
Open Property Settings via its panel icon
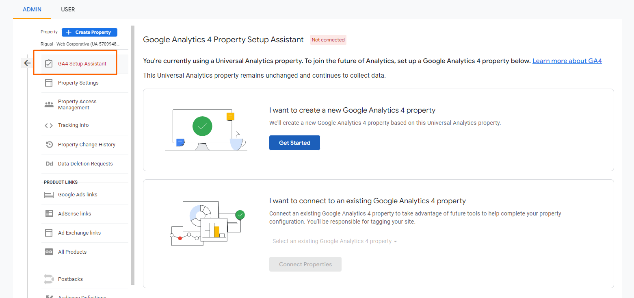(49, 83)
